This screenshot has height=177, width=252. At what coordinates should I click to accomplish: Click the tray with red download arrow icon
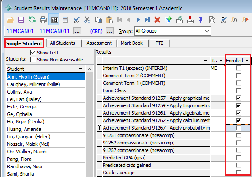[190, 20]
